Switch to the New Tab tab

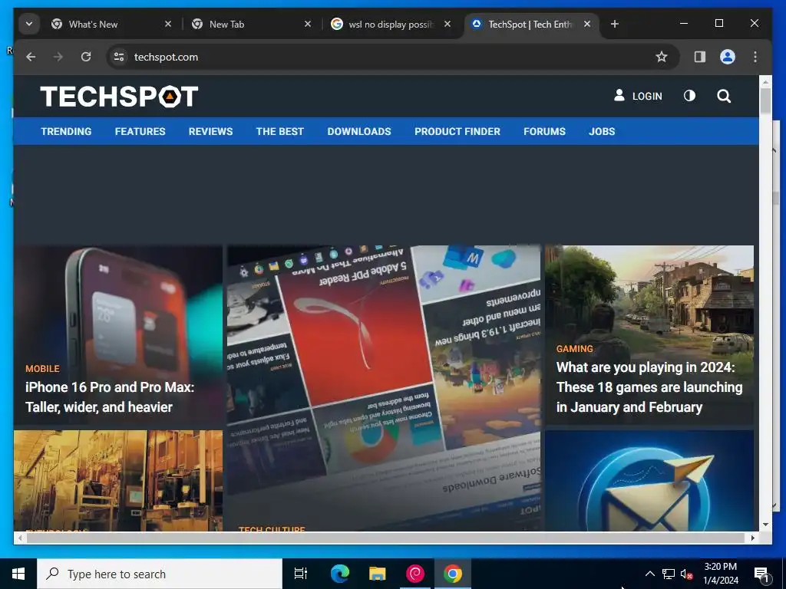coord(251,24)
